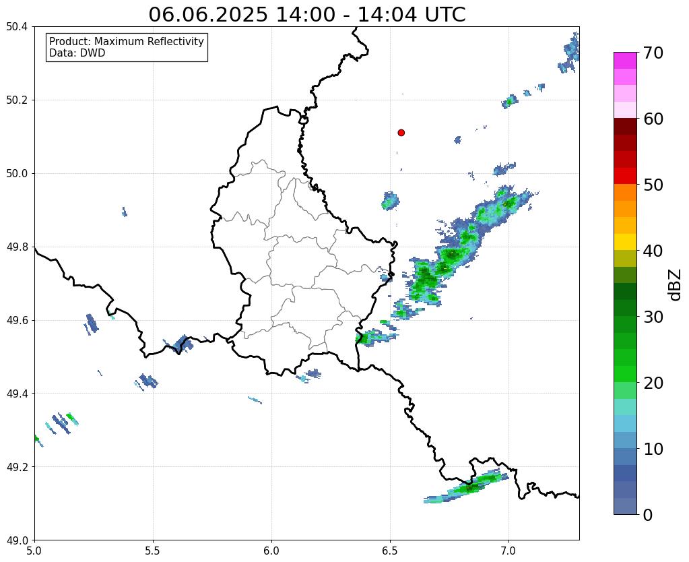Image resolution: width=689 pixels, height=562 pixels.
Task: Click the latitude axis label 50.2
Action: pyautogui.click(x=17, y=100)
